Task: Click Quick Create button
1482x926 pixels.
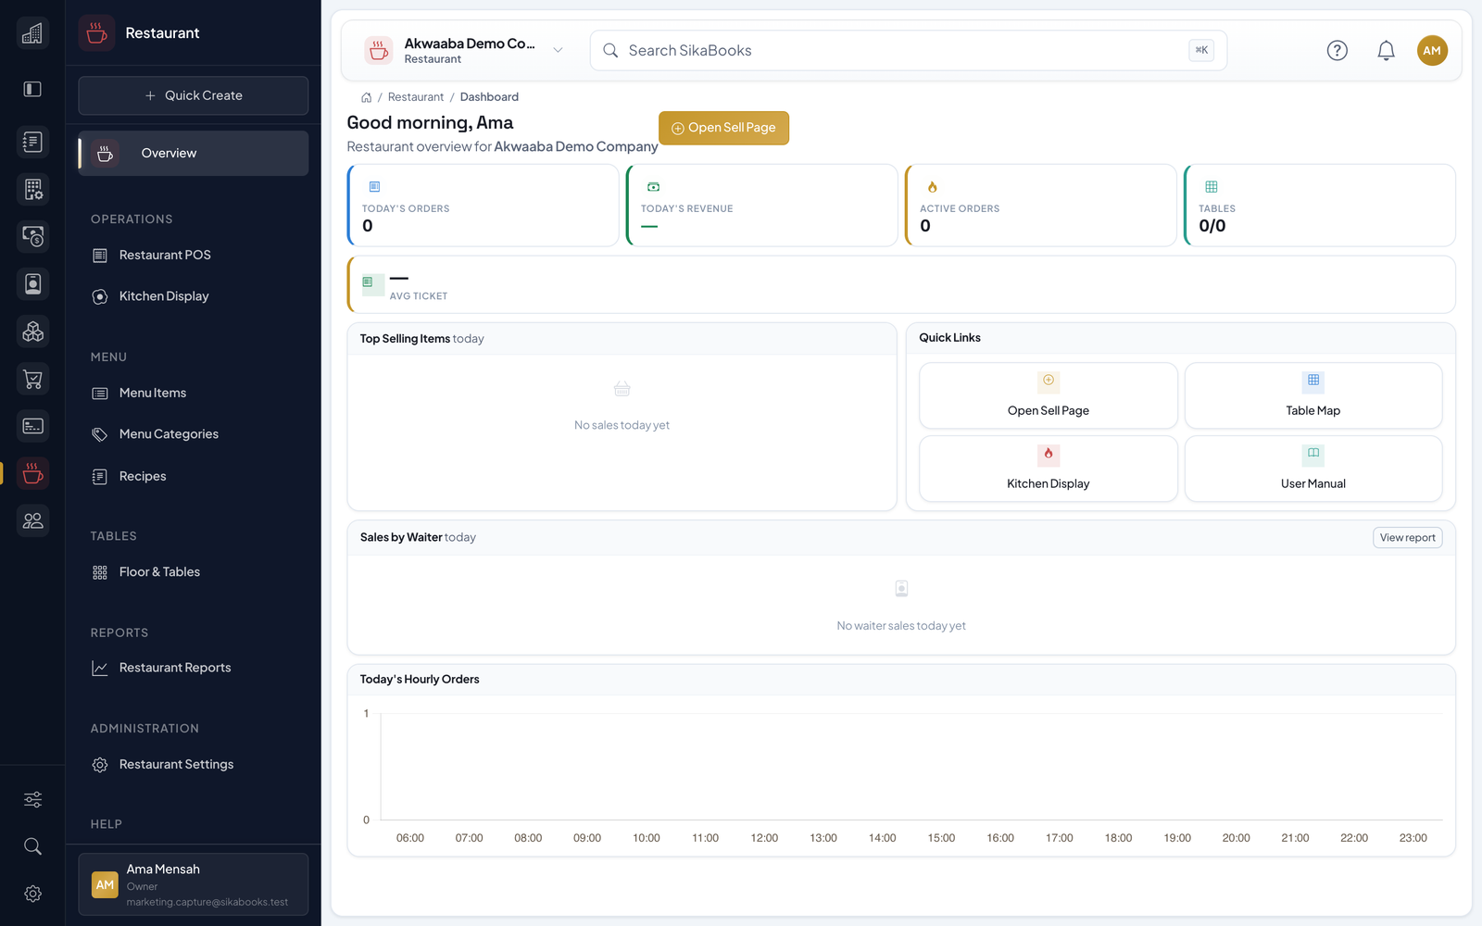Action: (194, 95)
